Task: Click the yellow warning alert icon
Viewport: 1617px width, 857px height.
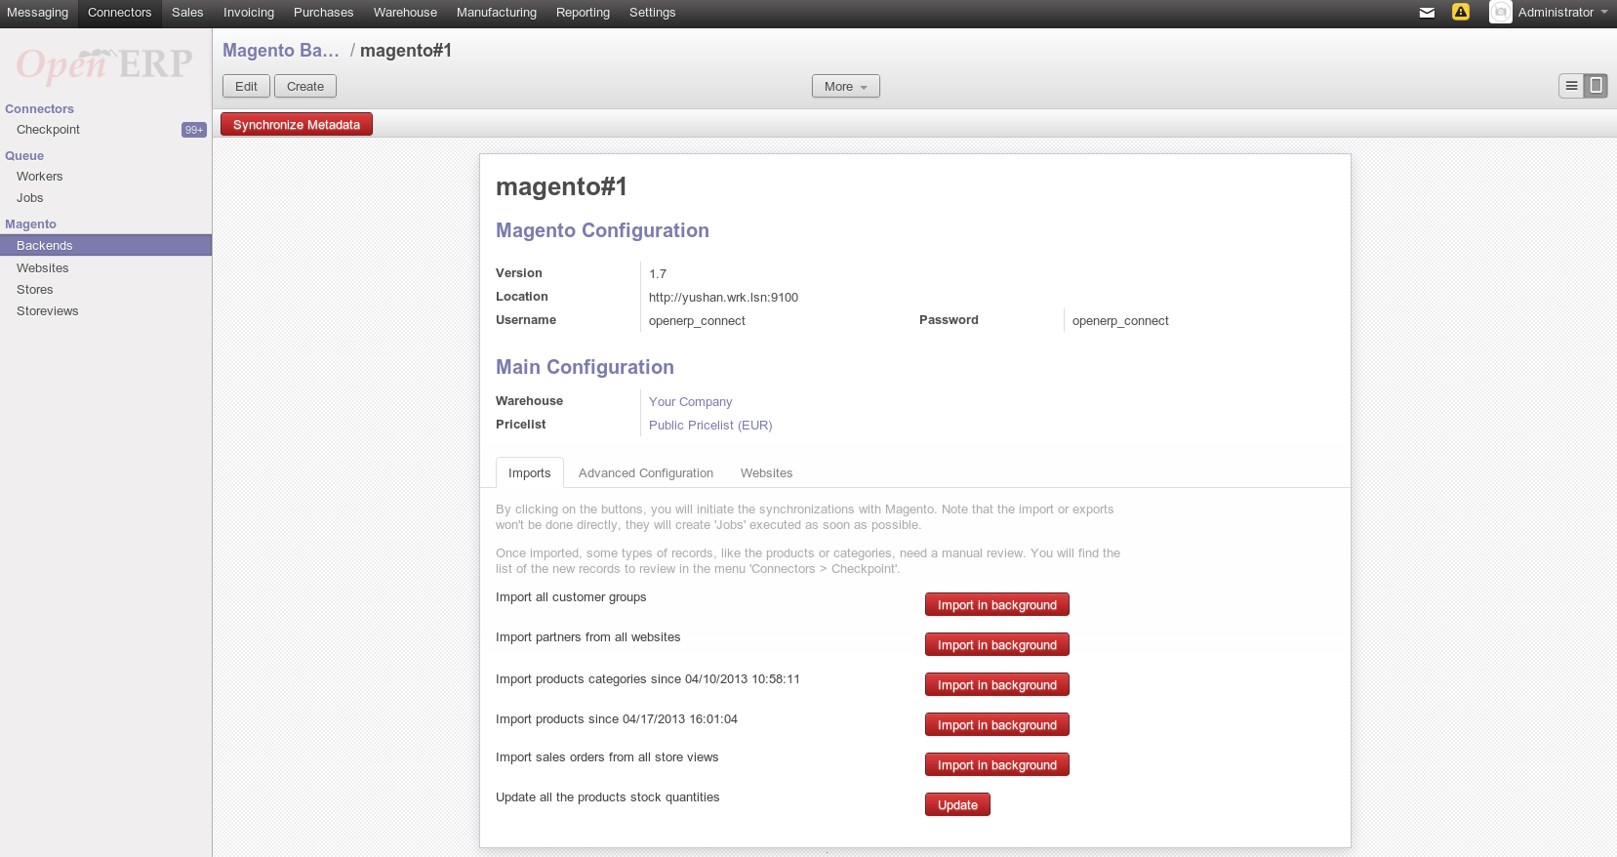Action: 1460,13
